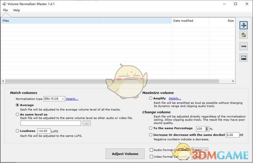Open Details link next to Amplify

[x=175, y=98]
